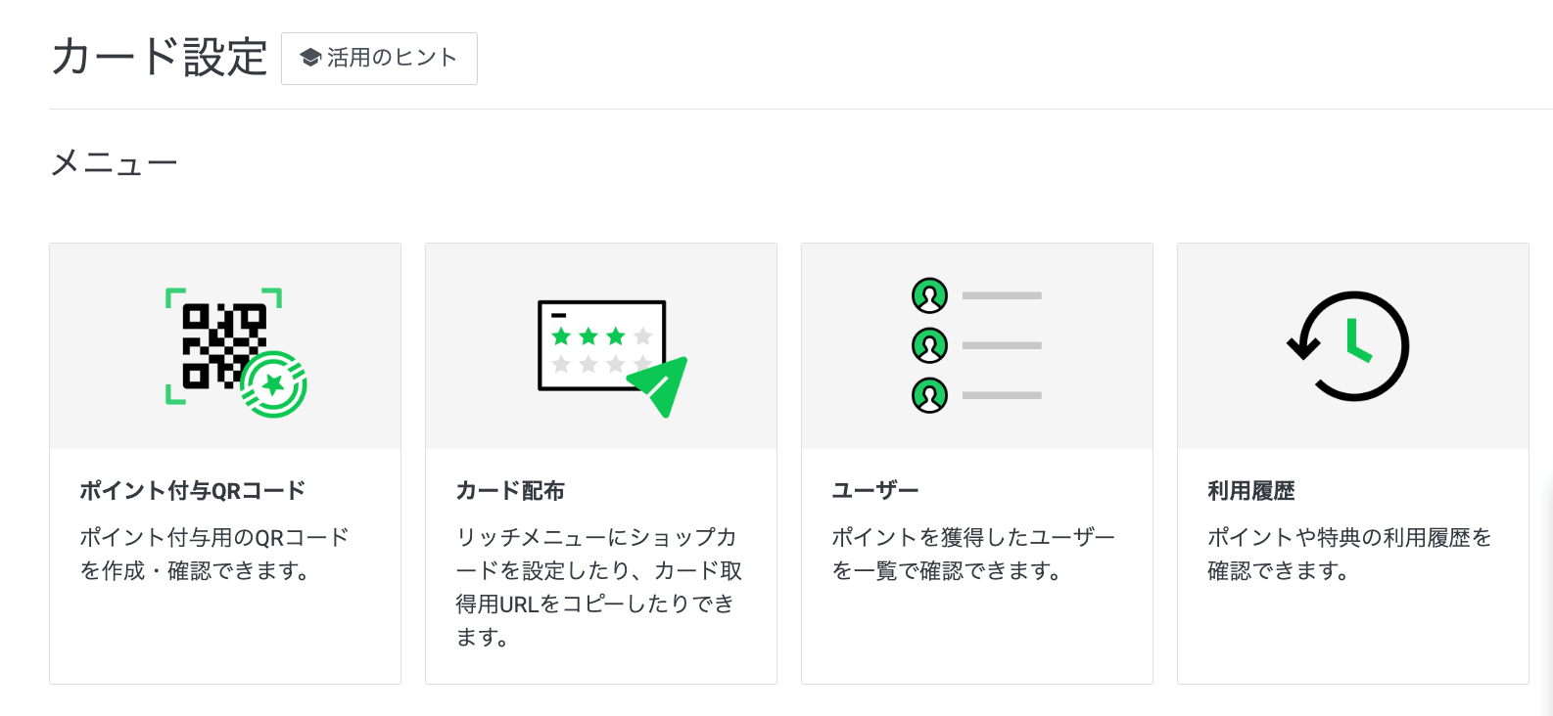Click the リッチメニュー card description
The image size is (1553, 716).
click(598, 587)
